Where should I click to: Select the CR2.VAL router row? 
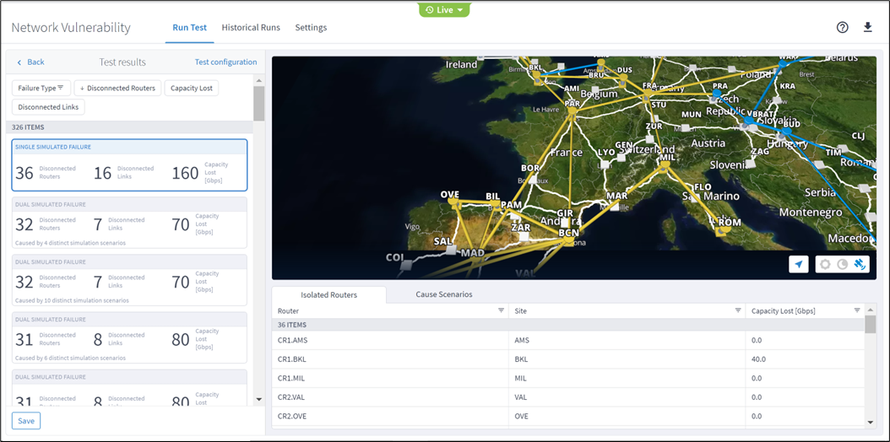567,397
